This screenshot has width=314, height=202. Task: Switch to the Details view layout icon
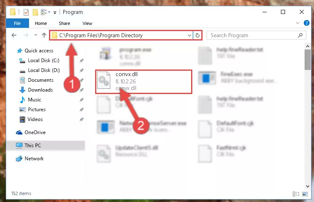(296, 194)
